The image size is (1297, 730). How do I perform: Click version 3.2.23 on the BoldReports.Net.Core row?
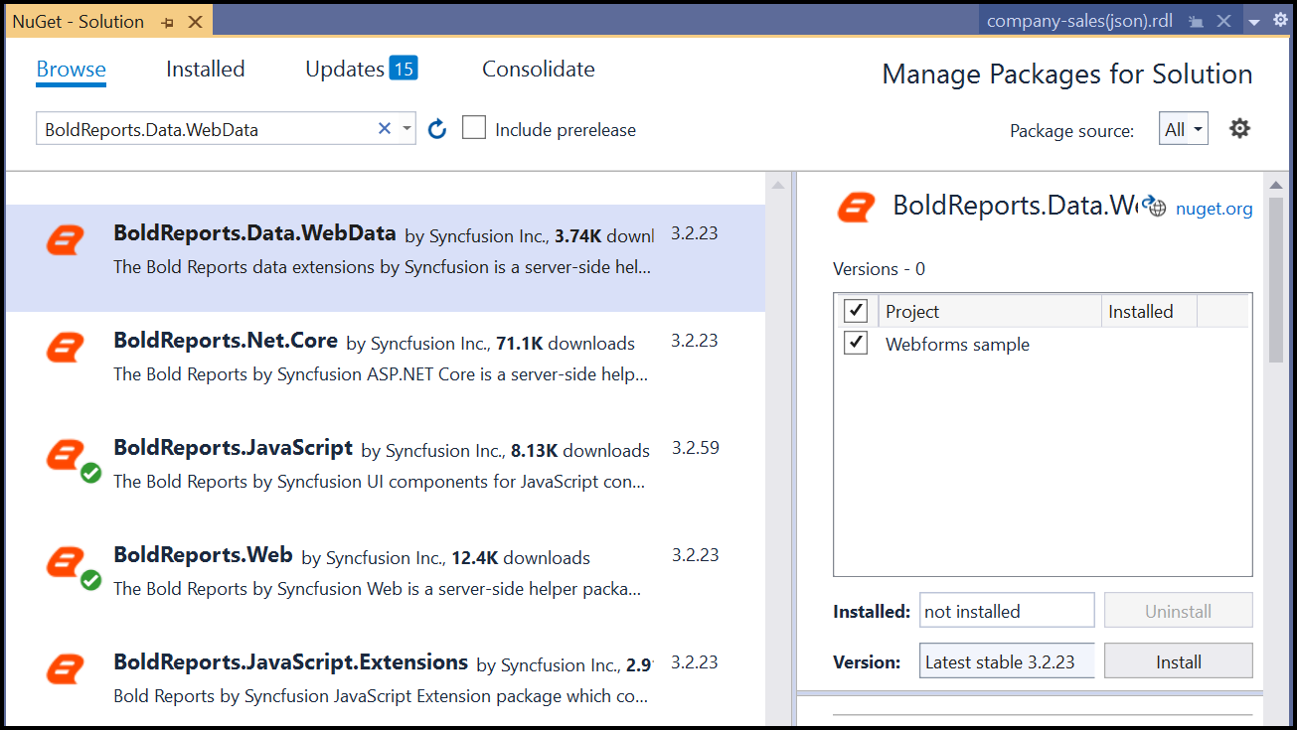tap(695, 341)
